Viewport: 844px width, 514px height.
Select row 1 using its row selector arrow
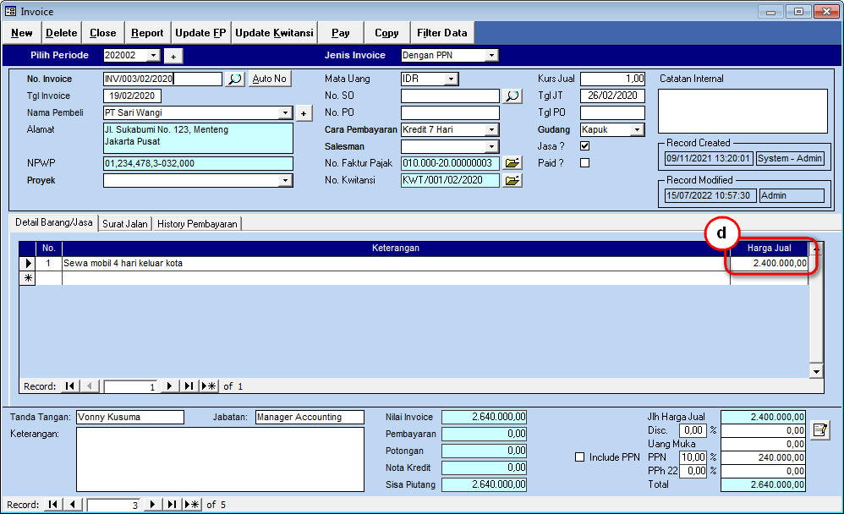[x=27, y=263]
